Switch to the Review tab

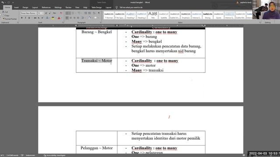[x=68, y=7]
